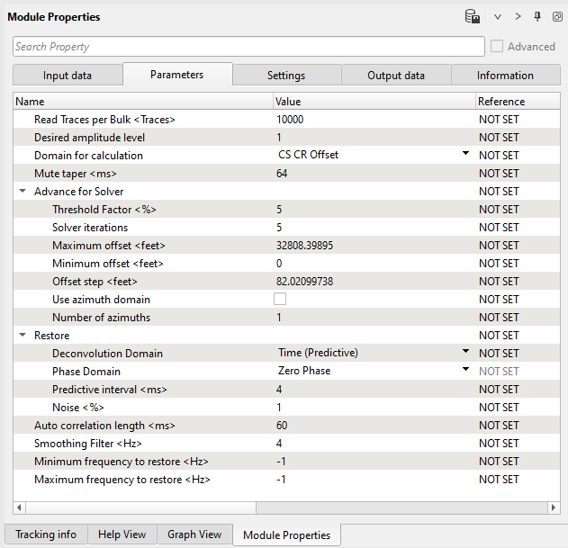Viewport: 568px width, 548px height.
Task: Open the Phase Domain dropdown
Action: click(465, 371)
